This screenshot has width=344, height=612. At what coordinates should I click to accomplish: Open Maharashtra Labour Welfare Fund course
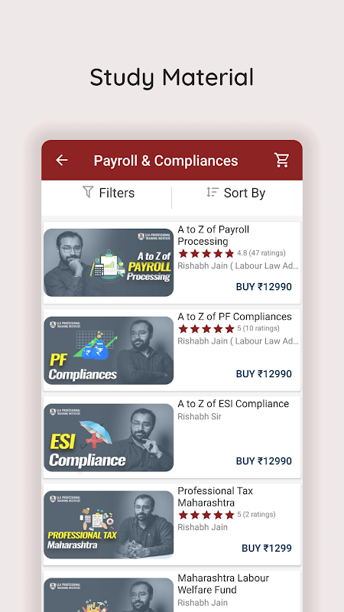click(223, 584)
